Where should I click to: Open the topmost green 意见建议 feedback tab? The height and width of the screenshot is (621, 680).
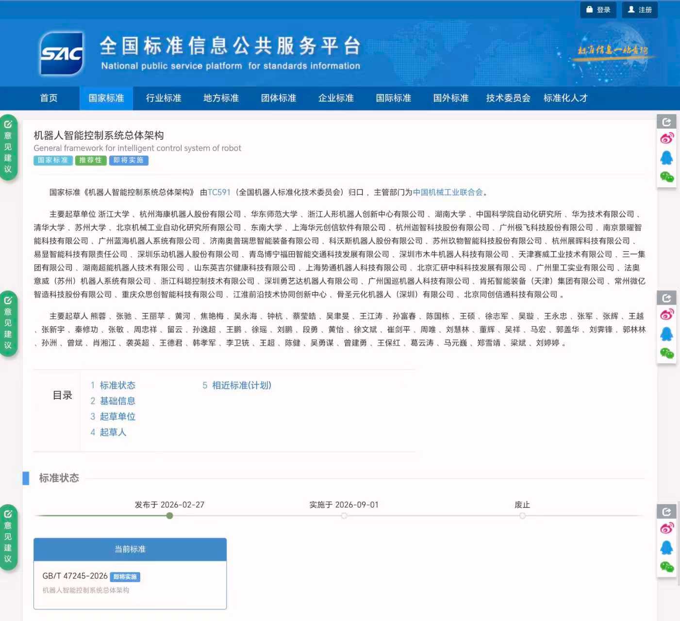click(8, 147)
